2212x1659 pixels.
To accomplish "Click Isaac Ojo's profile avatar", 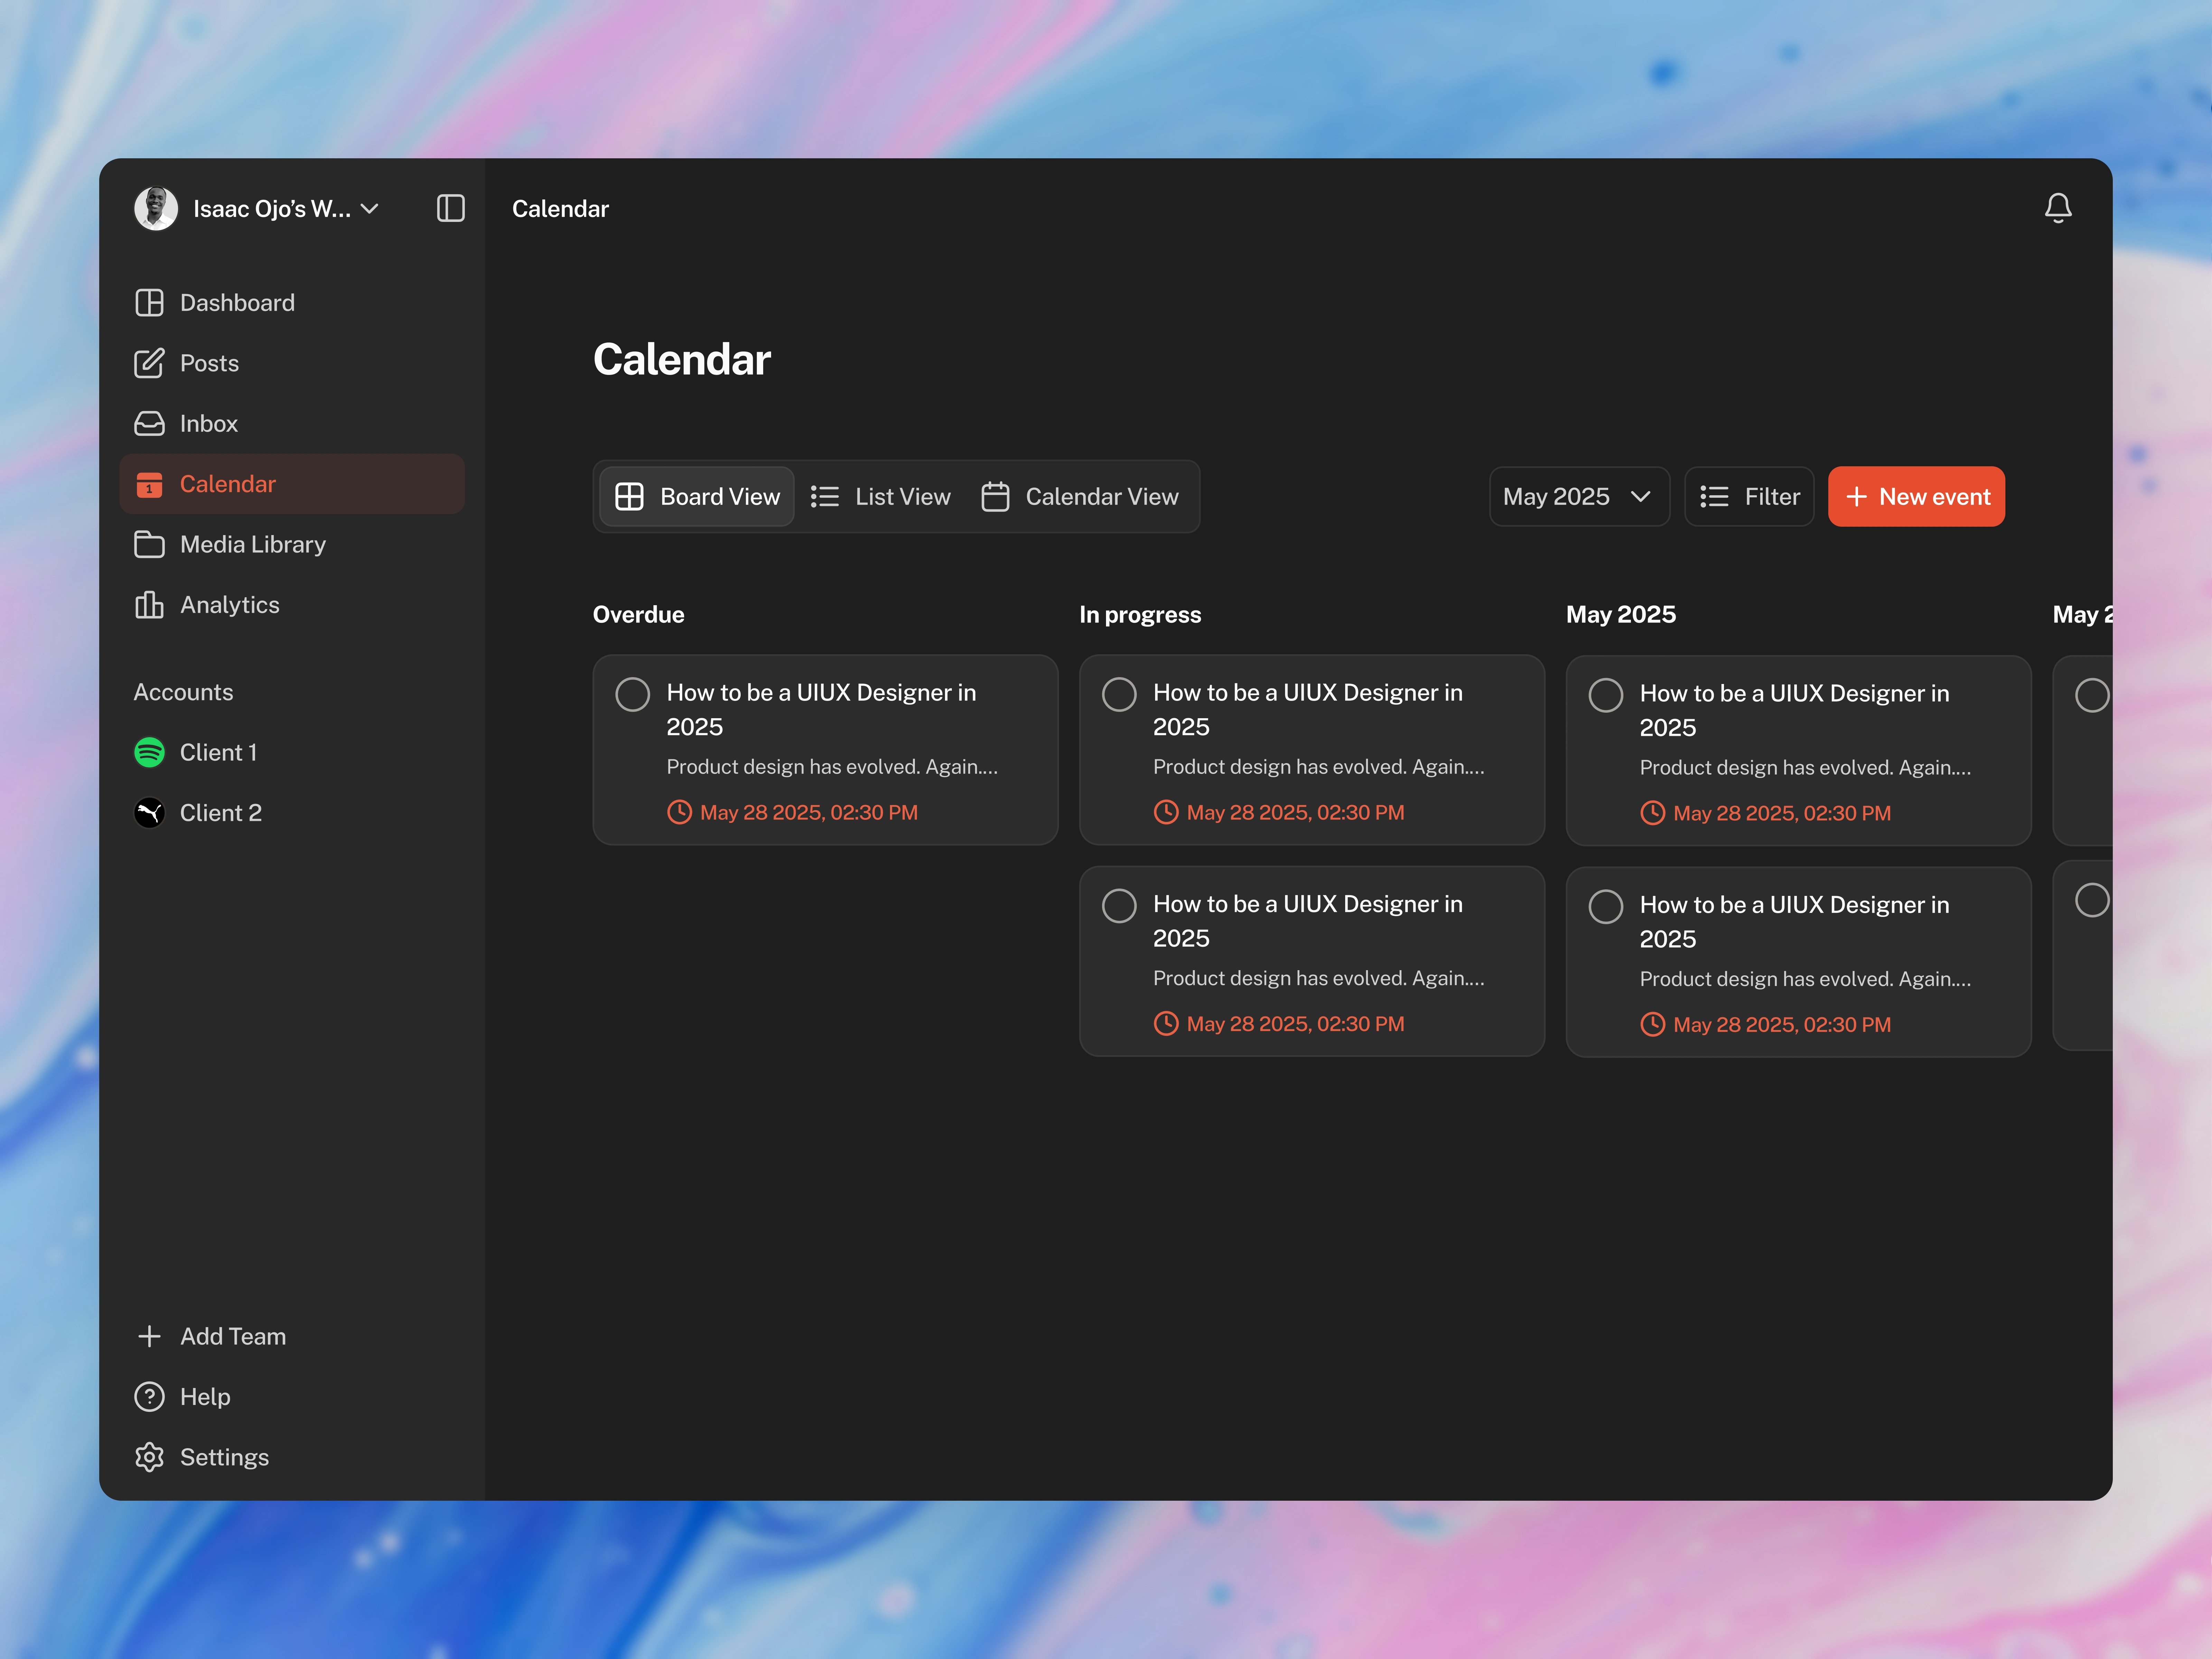I will click(156, 208).
